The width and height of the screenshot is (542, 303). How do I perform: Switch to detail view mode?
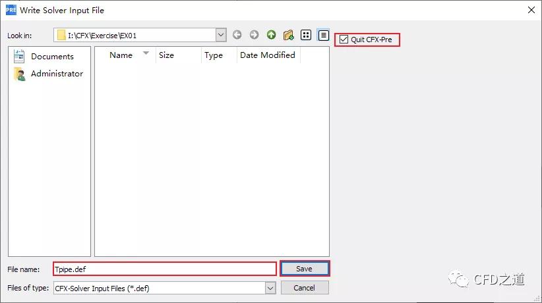[x=323, y=35]
